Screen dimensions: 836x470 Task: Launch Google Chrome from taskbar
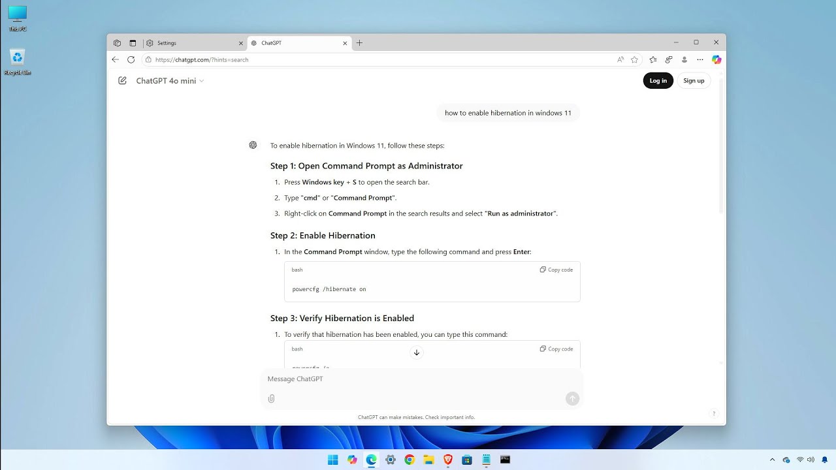[410, 460]
